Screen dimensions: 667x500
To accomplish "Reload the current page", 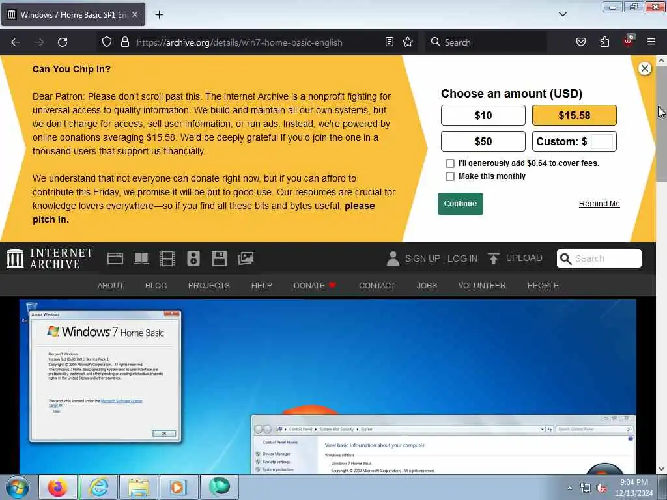I will point(63,42).
